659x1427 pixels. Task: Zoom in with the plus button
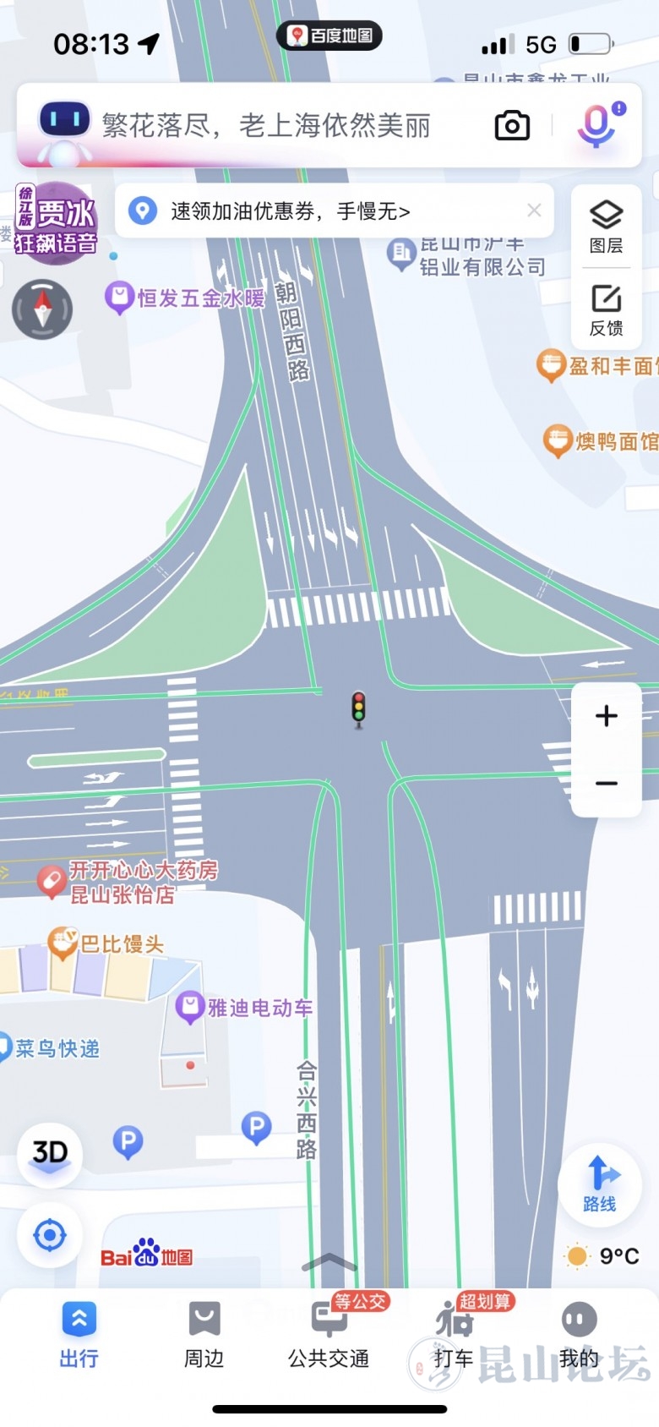[x=606, y=716]
